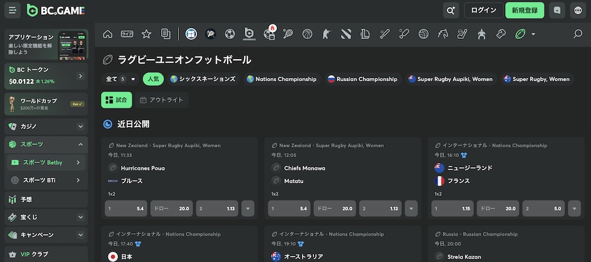
Task: Select the soccer ball sport icon
Action: pyautogui.click(x=230, y=34)
